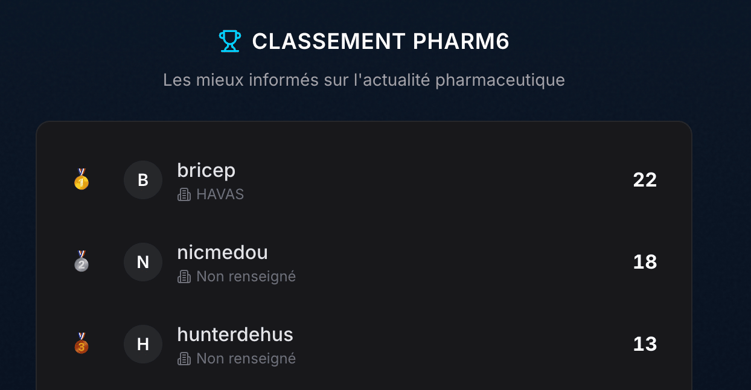
Task: Click bricep's score of 22
Action: tap(645, 180)
